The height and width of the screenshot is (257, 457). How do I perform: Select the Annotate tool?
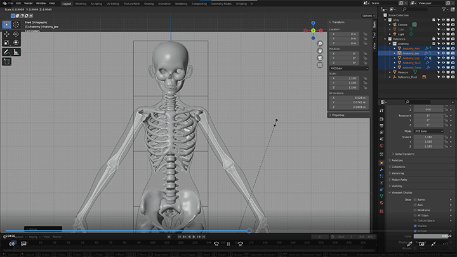[x=7, y=52]
